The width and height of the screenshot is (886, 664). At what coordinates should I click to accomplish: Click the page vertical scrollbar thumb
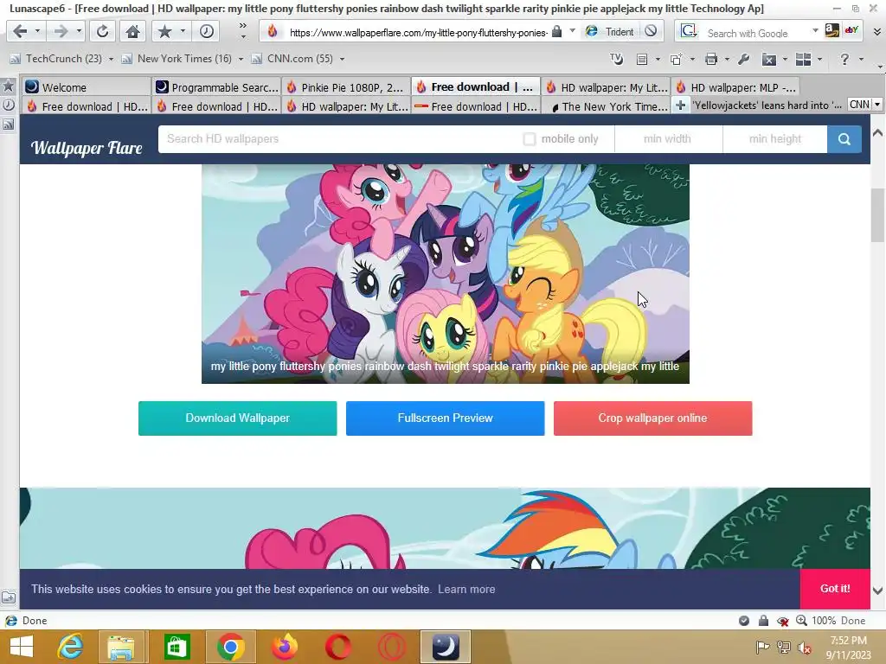(877, 214)
